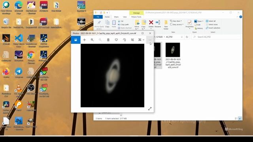Screen dimensions: 253x142
Task: Open the See more ellipsis menu in Photos
Action: pyautogui.click(x=150, y=40)
